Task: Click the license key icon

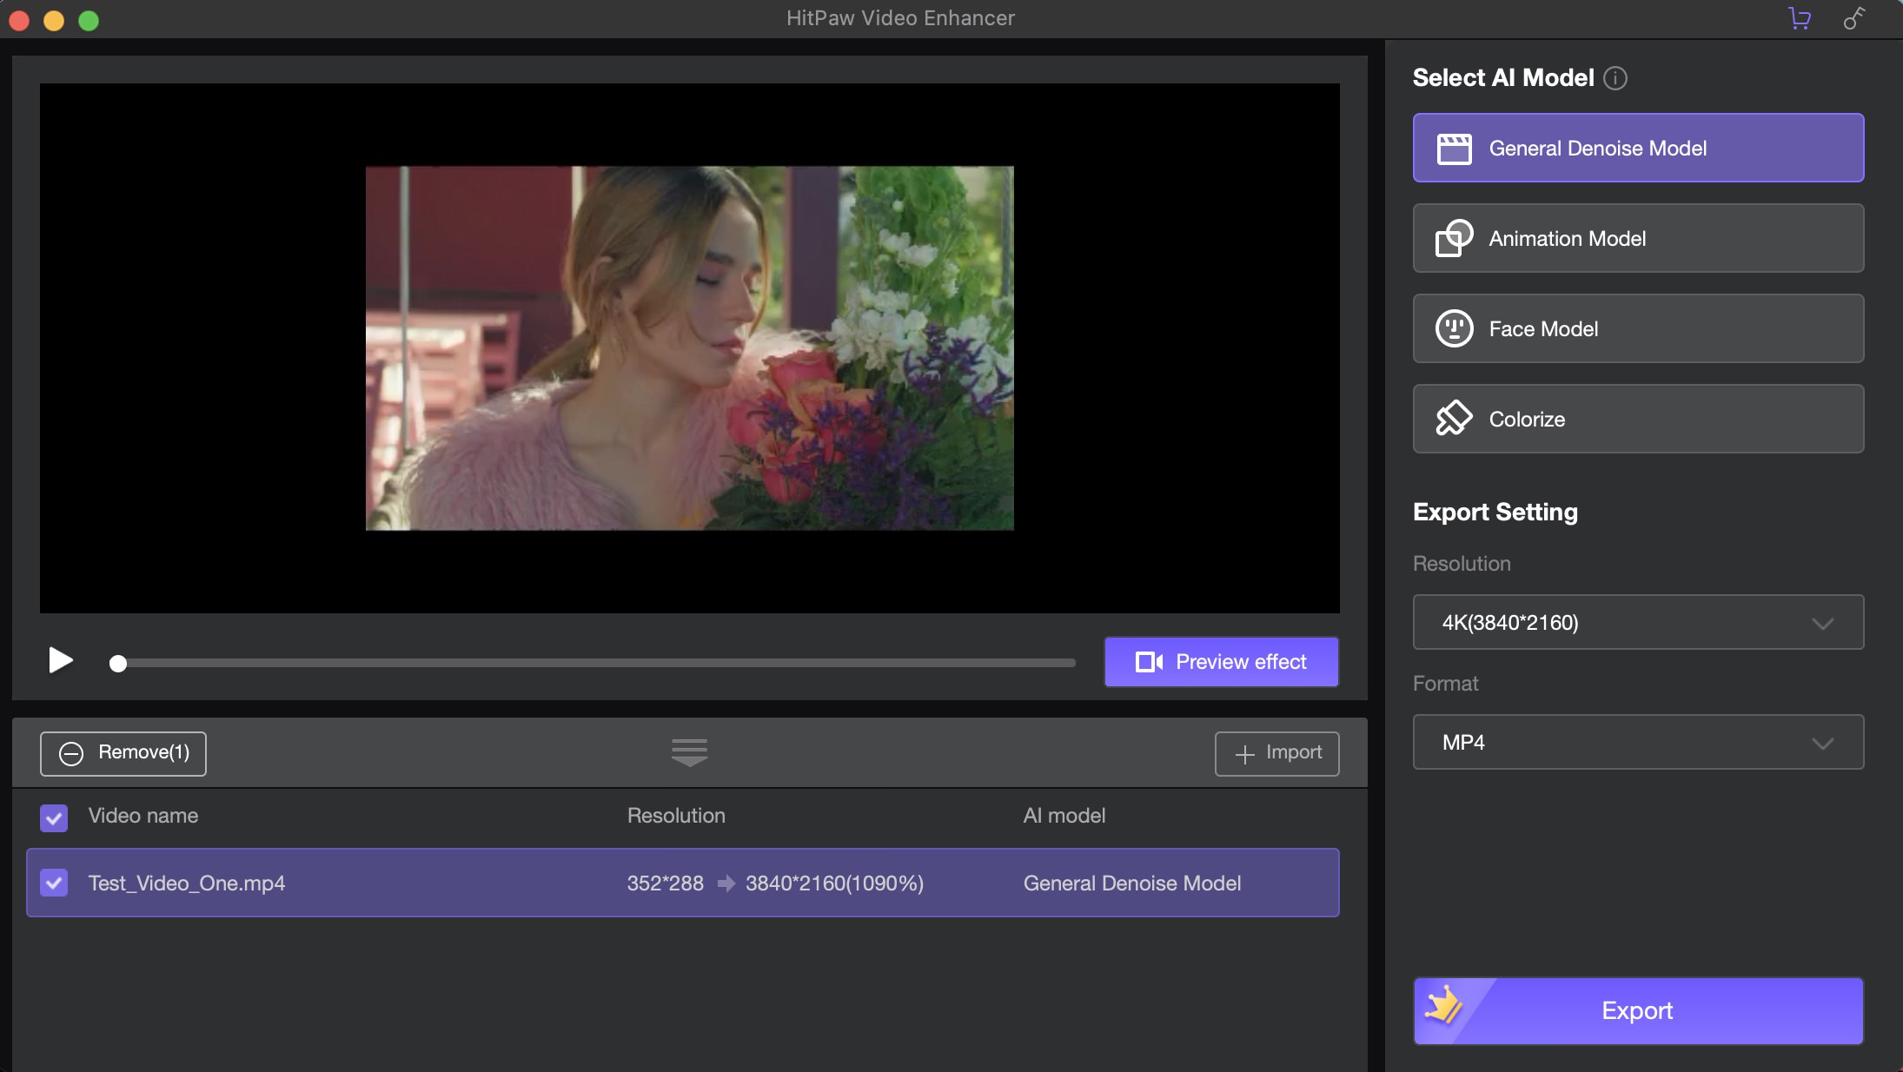Action: [x=1854, y=18]
